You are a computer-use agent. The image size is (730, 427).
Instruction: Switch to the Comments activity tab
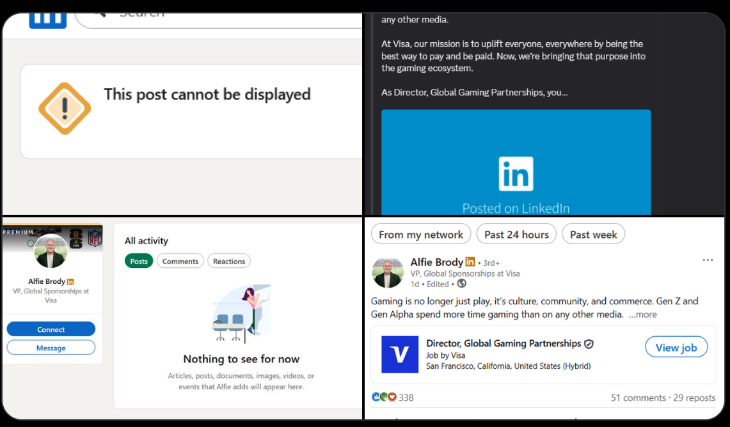(x=180, y=261)
